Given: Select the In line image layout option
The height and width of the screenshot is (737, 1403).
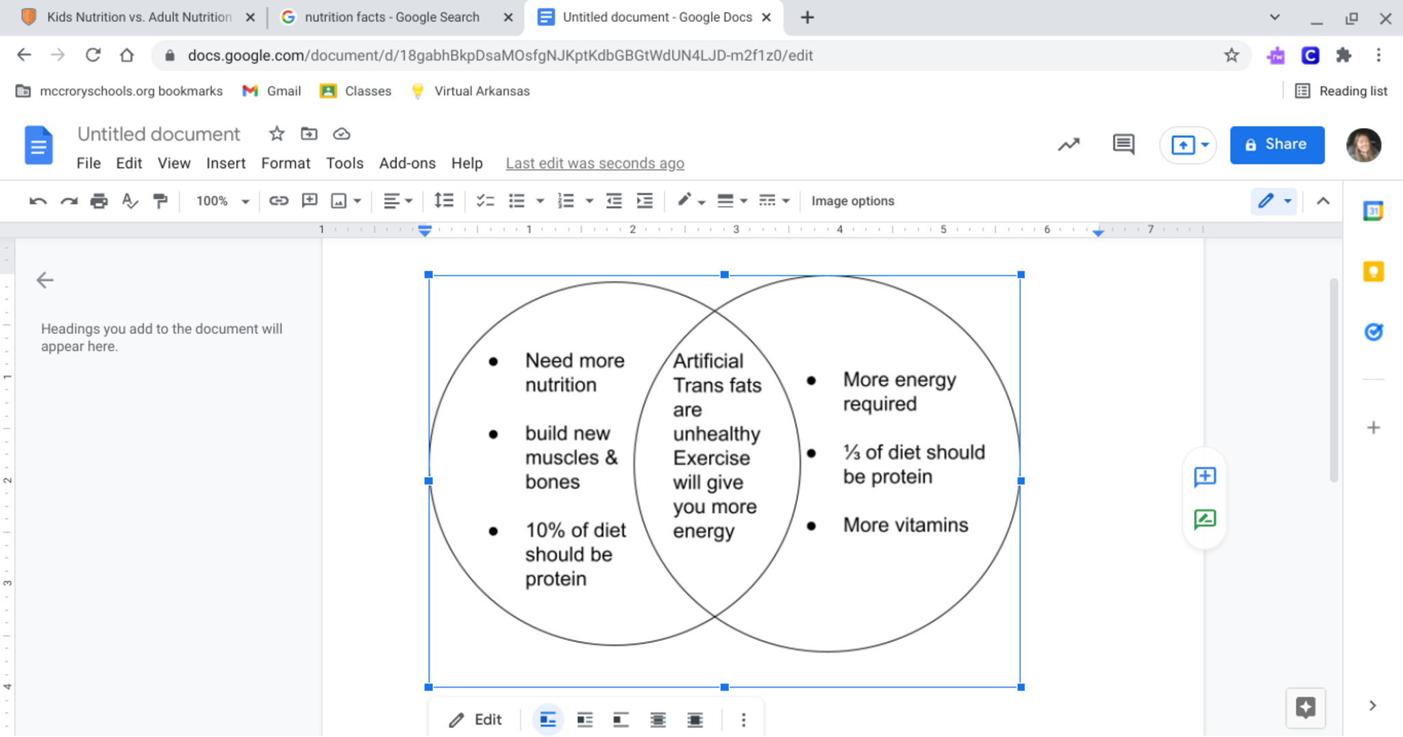Looking at the screenshot, I should pos(548,720).
